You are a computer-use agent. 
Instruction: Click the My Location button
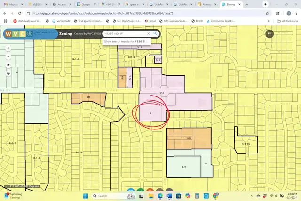click(8, 73)
